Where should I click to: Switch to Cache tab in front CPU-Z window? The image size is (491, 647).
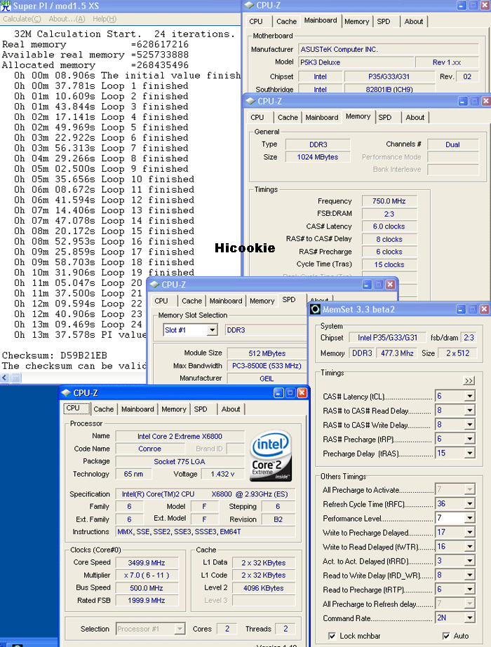click(103, 409)
